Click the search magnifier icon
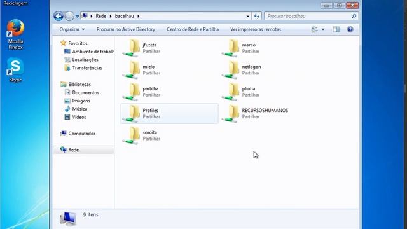The image size is (407, 229). pos(354,16)
